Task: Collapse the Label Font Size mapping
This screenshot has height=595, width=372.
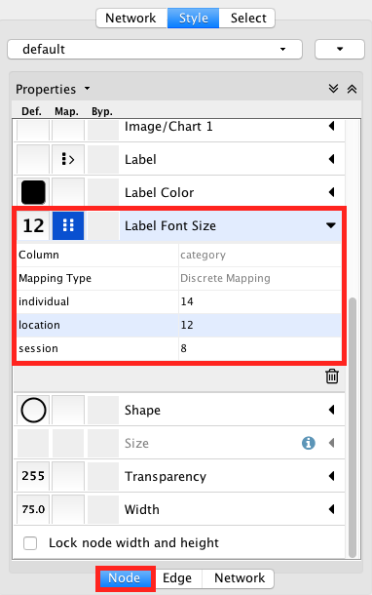Action: pos(331,225)
